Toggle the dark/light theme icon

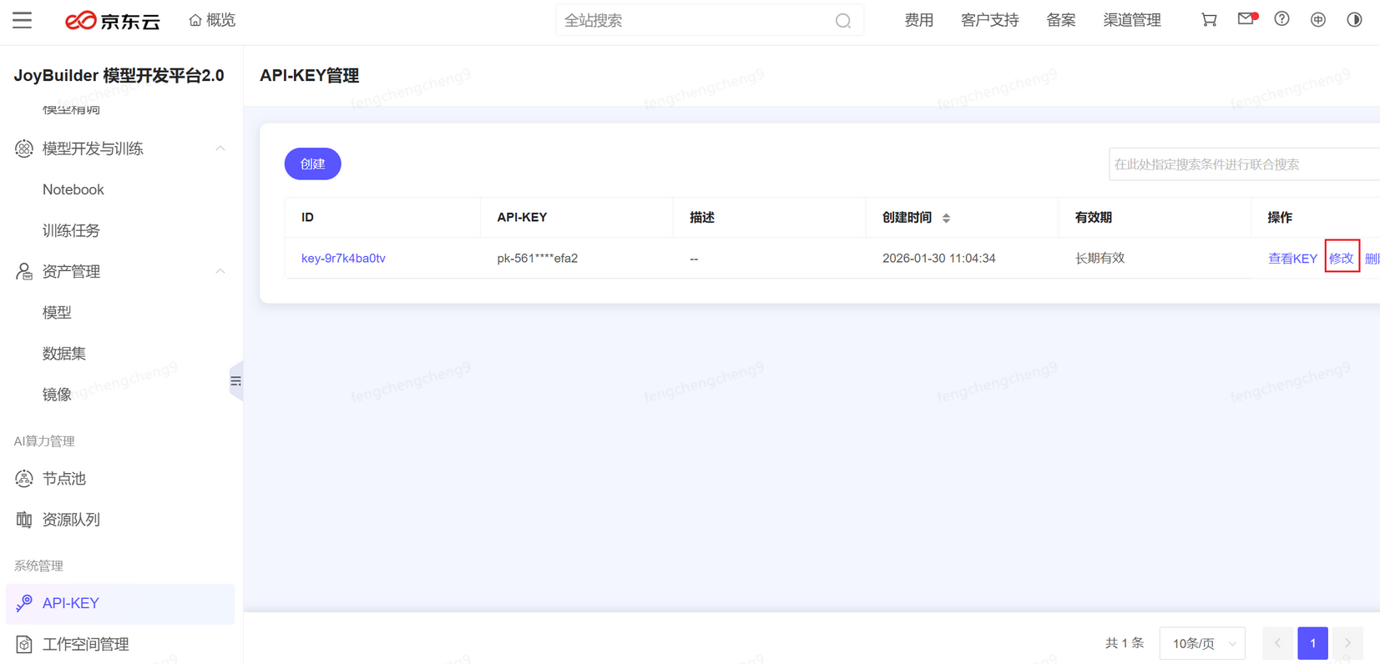[x=1354, y=19]
